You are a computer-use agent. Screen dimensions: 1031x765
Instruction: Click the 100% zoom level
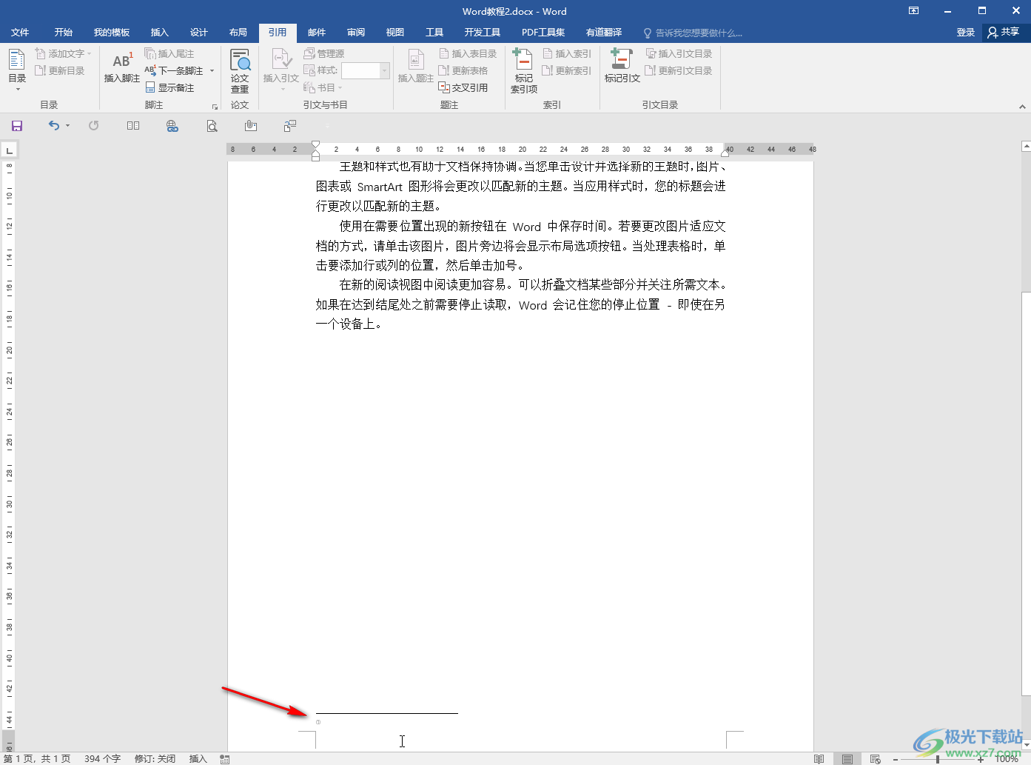pos(1007,759)
